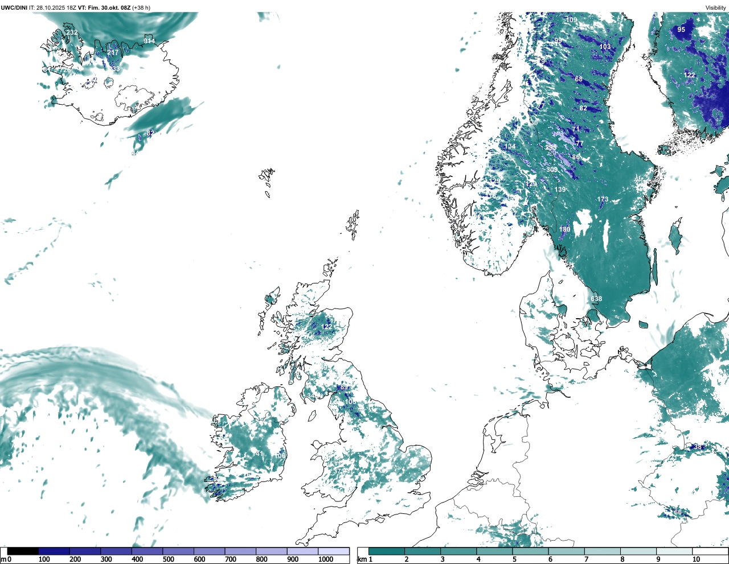
Task: Click the '38' value over Poland
Action: [698, 447]
